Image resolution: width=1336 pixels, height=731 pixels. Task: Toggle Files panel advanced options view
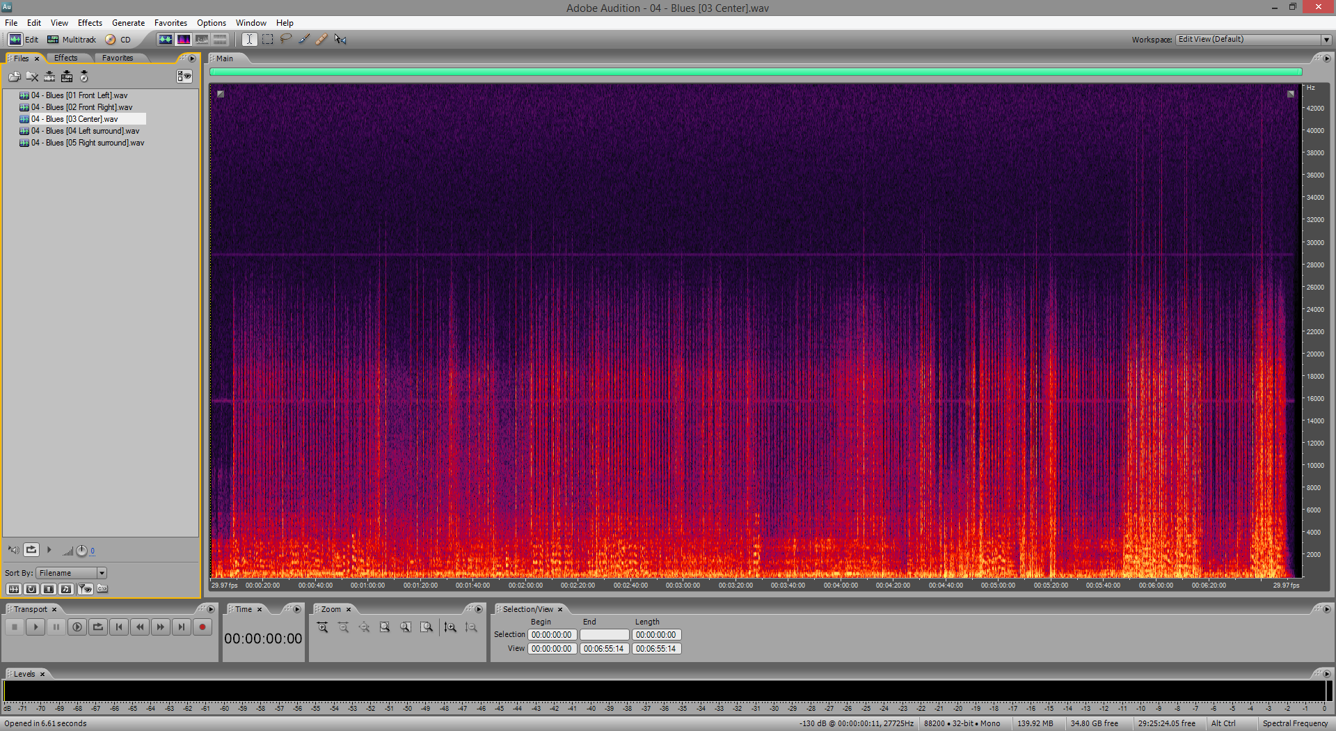pos(184,77)
